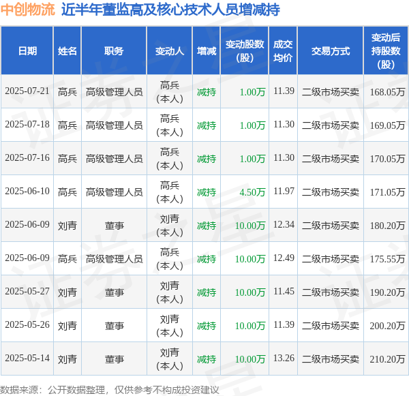This screenshot has width=409, height=396.
Task: Click price 11.30 in 2025-07-18 row
Action: coord(284,125)
